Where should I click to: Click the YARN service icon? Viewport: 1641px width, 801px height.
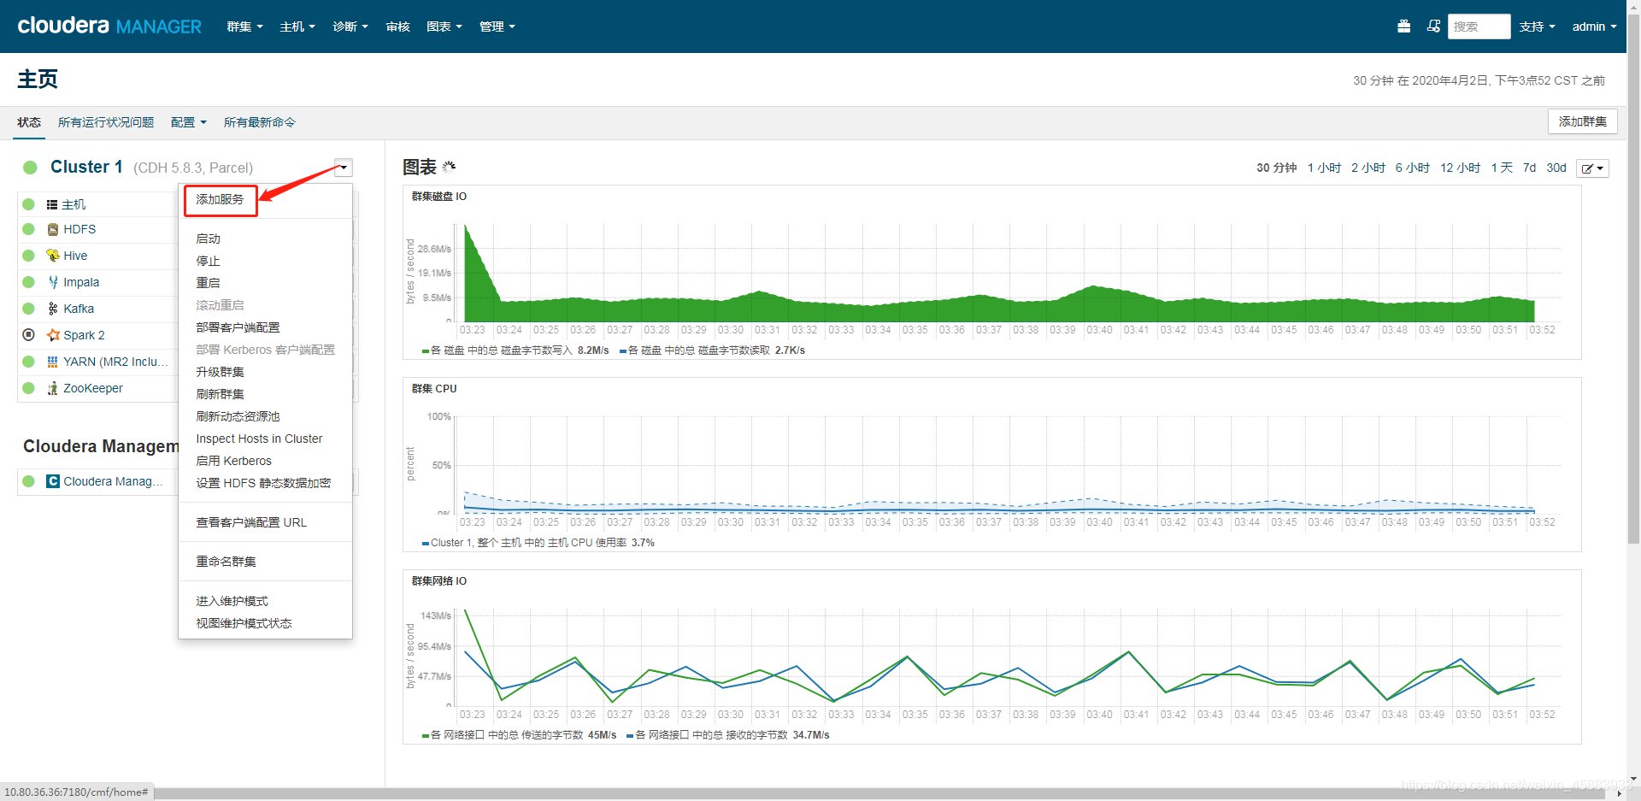coord(53,362)
